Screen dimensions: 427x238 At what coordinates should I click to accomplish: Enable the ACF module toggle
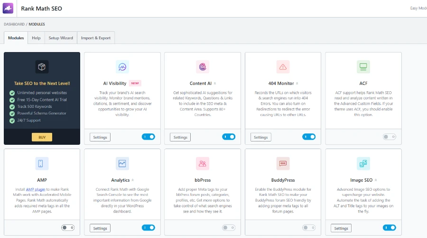[389, 137]
